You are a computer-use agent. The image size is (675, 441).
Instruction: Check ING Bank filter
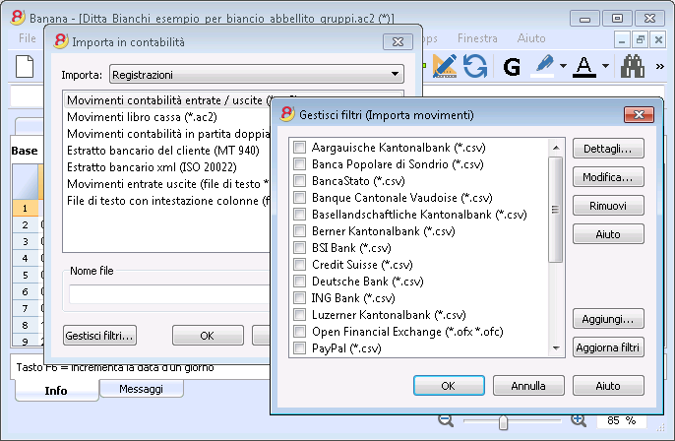click(x=299, y=298)
